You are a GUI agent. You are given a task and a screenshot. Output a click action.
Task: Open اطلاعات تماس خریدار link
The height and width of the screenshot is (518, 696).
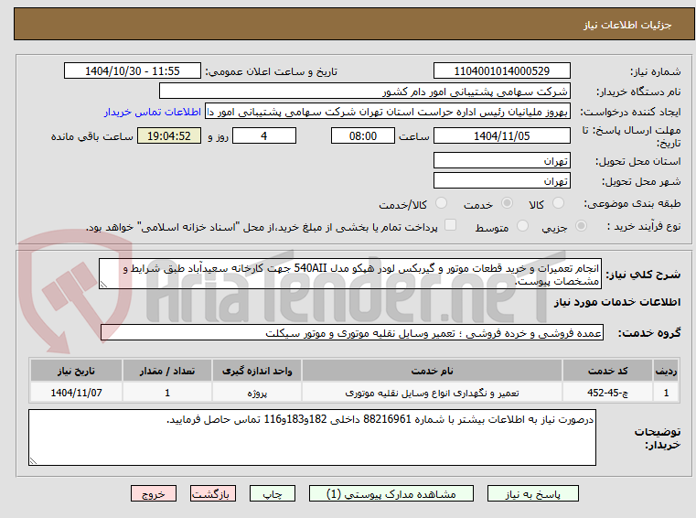click(153, 112)
